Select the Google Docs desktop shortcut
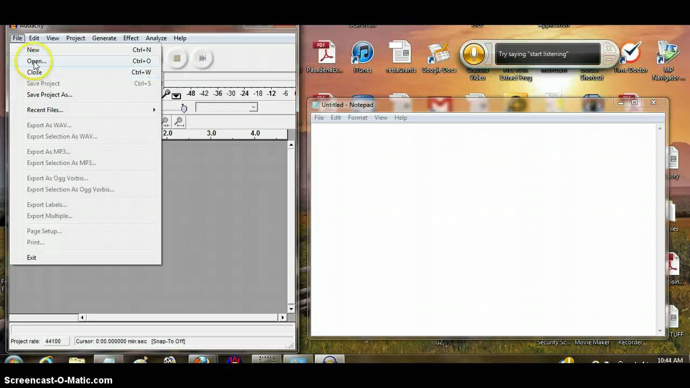 pyautogui.click(x=439, y=57)
